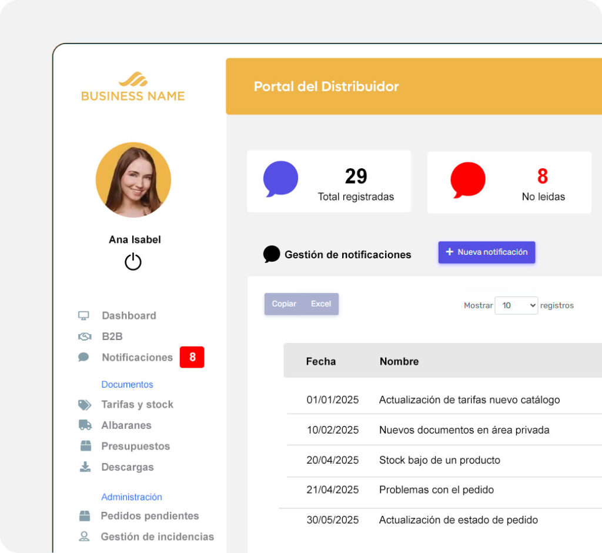Click the B2B handshake icon
Image resolution: width=602 pixels, height=553 pixels.
[x=85, y=337]
